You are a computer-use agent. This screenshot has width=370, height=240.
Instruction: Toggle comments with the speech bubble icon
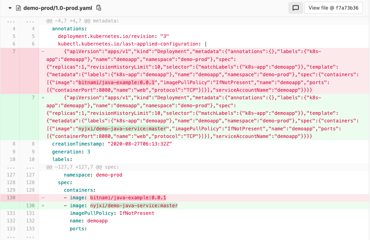(x=295, y=8)
